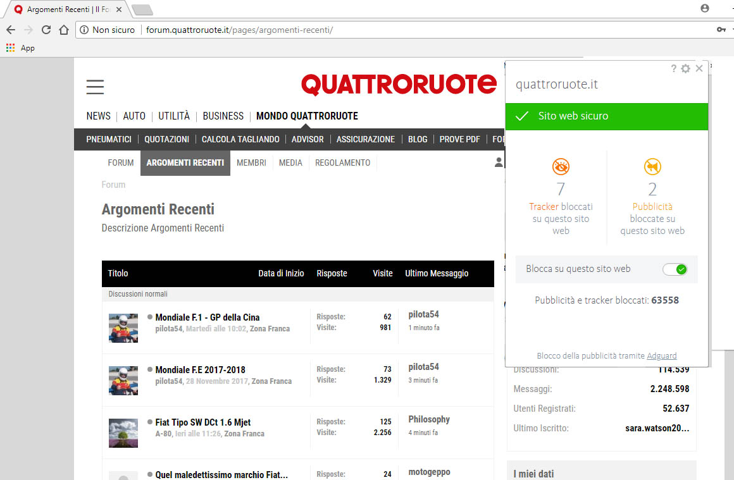This screenshot has height=480, width=734.
Task: Click the avatar of Fiat Tipo SW thread
Action: coord(123,433)
